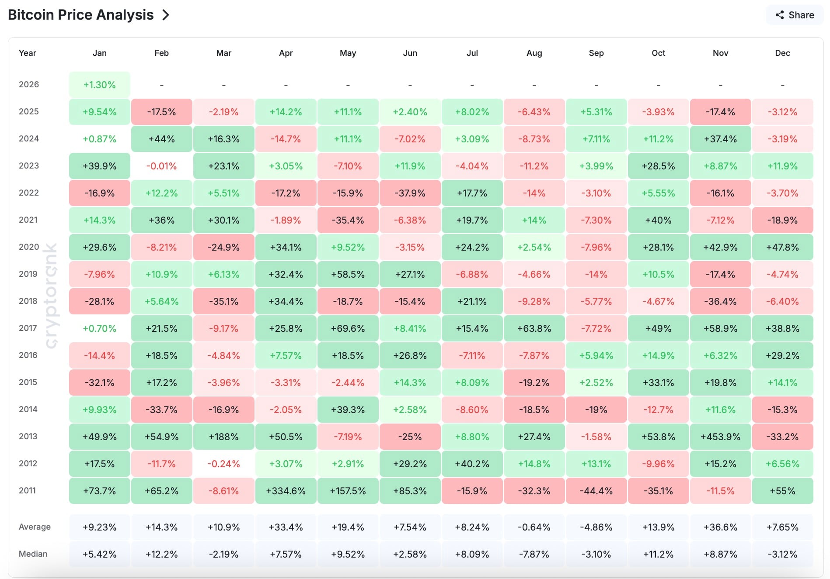830x579 pixels.
Task: Expand Bitcoin Price Analysis chevron arrow
Action: pyautogui.click(x=166, y=15)
